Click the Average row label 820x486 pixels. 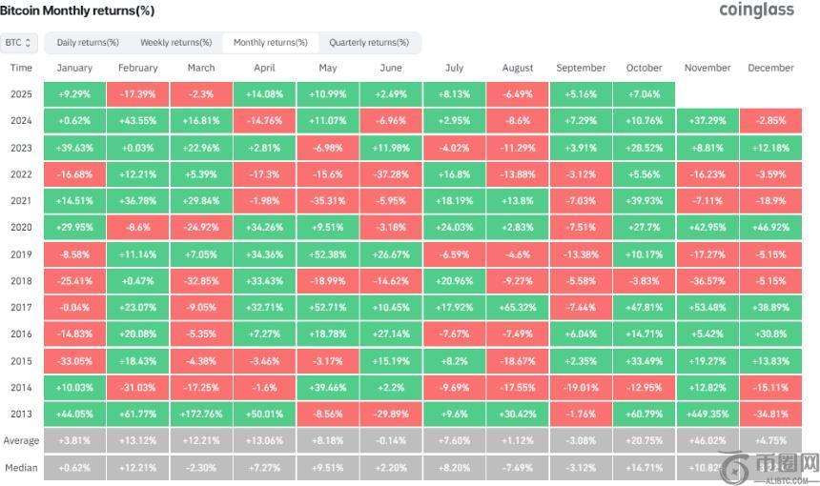coord(21,440)
